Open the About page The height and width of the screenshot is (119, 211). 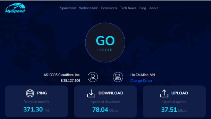click(154, 8)
